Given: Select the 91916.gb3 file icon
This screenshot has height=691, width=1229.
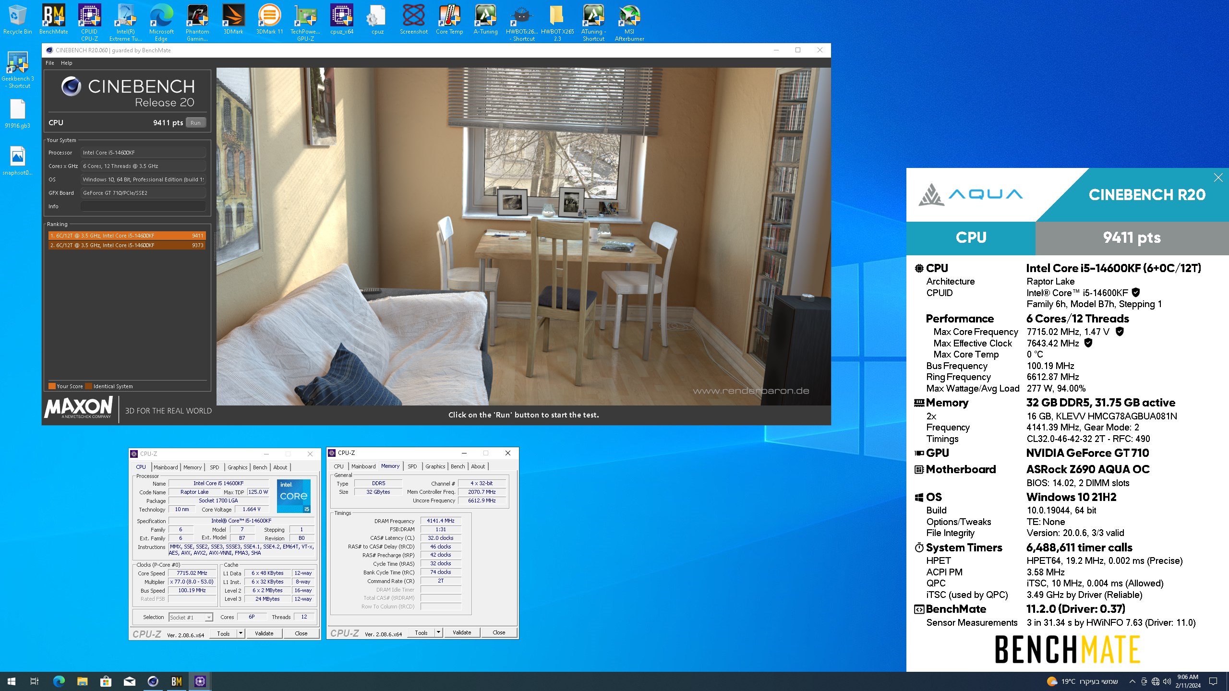Looking at the screenshot, I should click(17, 115).
